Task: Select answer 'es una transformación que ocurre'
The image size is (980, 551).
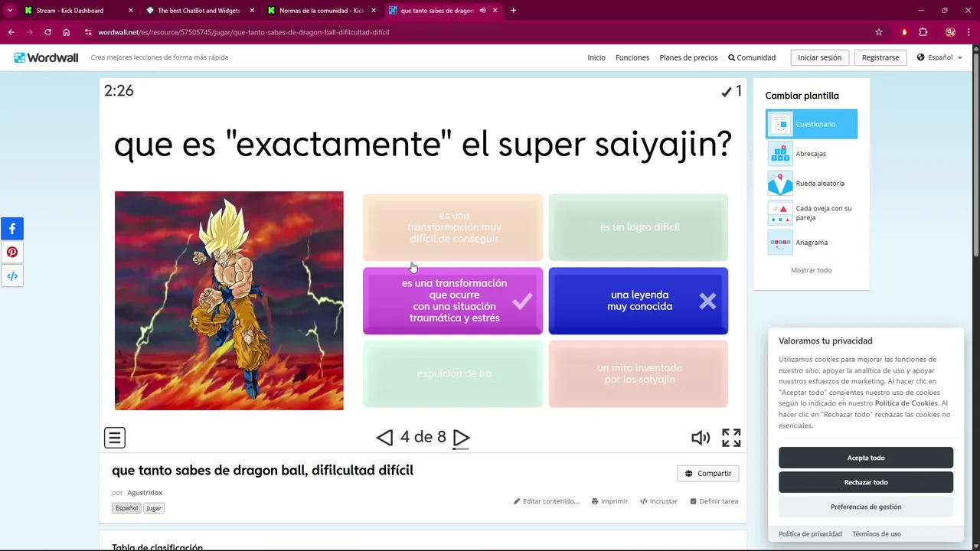Action: coord(452,301)
